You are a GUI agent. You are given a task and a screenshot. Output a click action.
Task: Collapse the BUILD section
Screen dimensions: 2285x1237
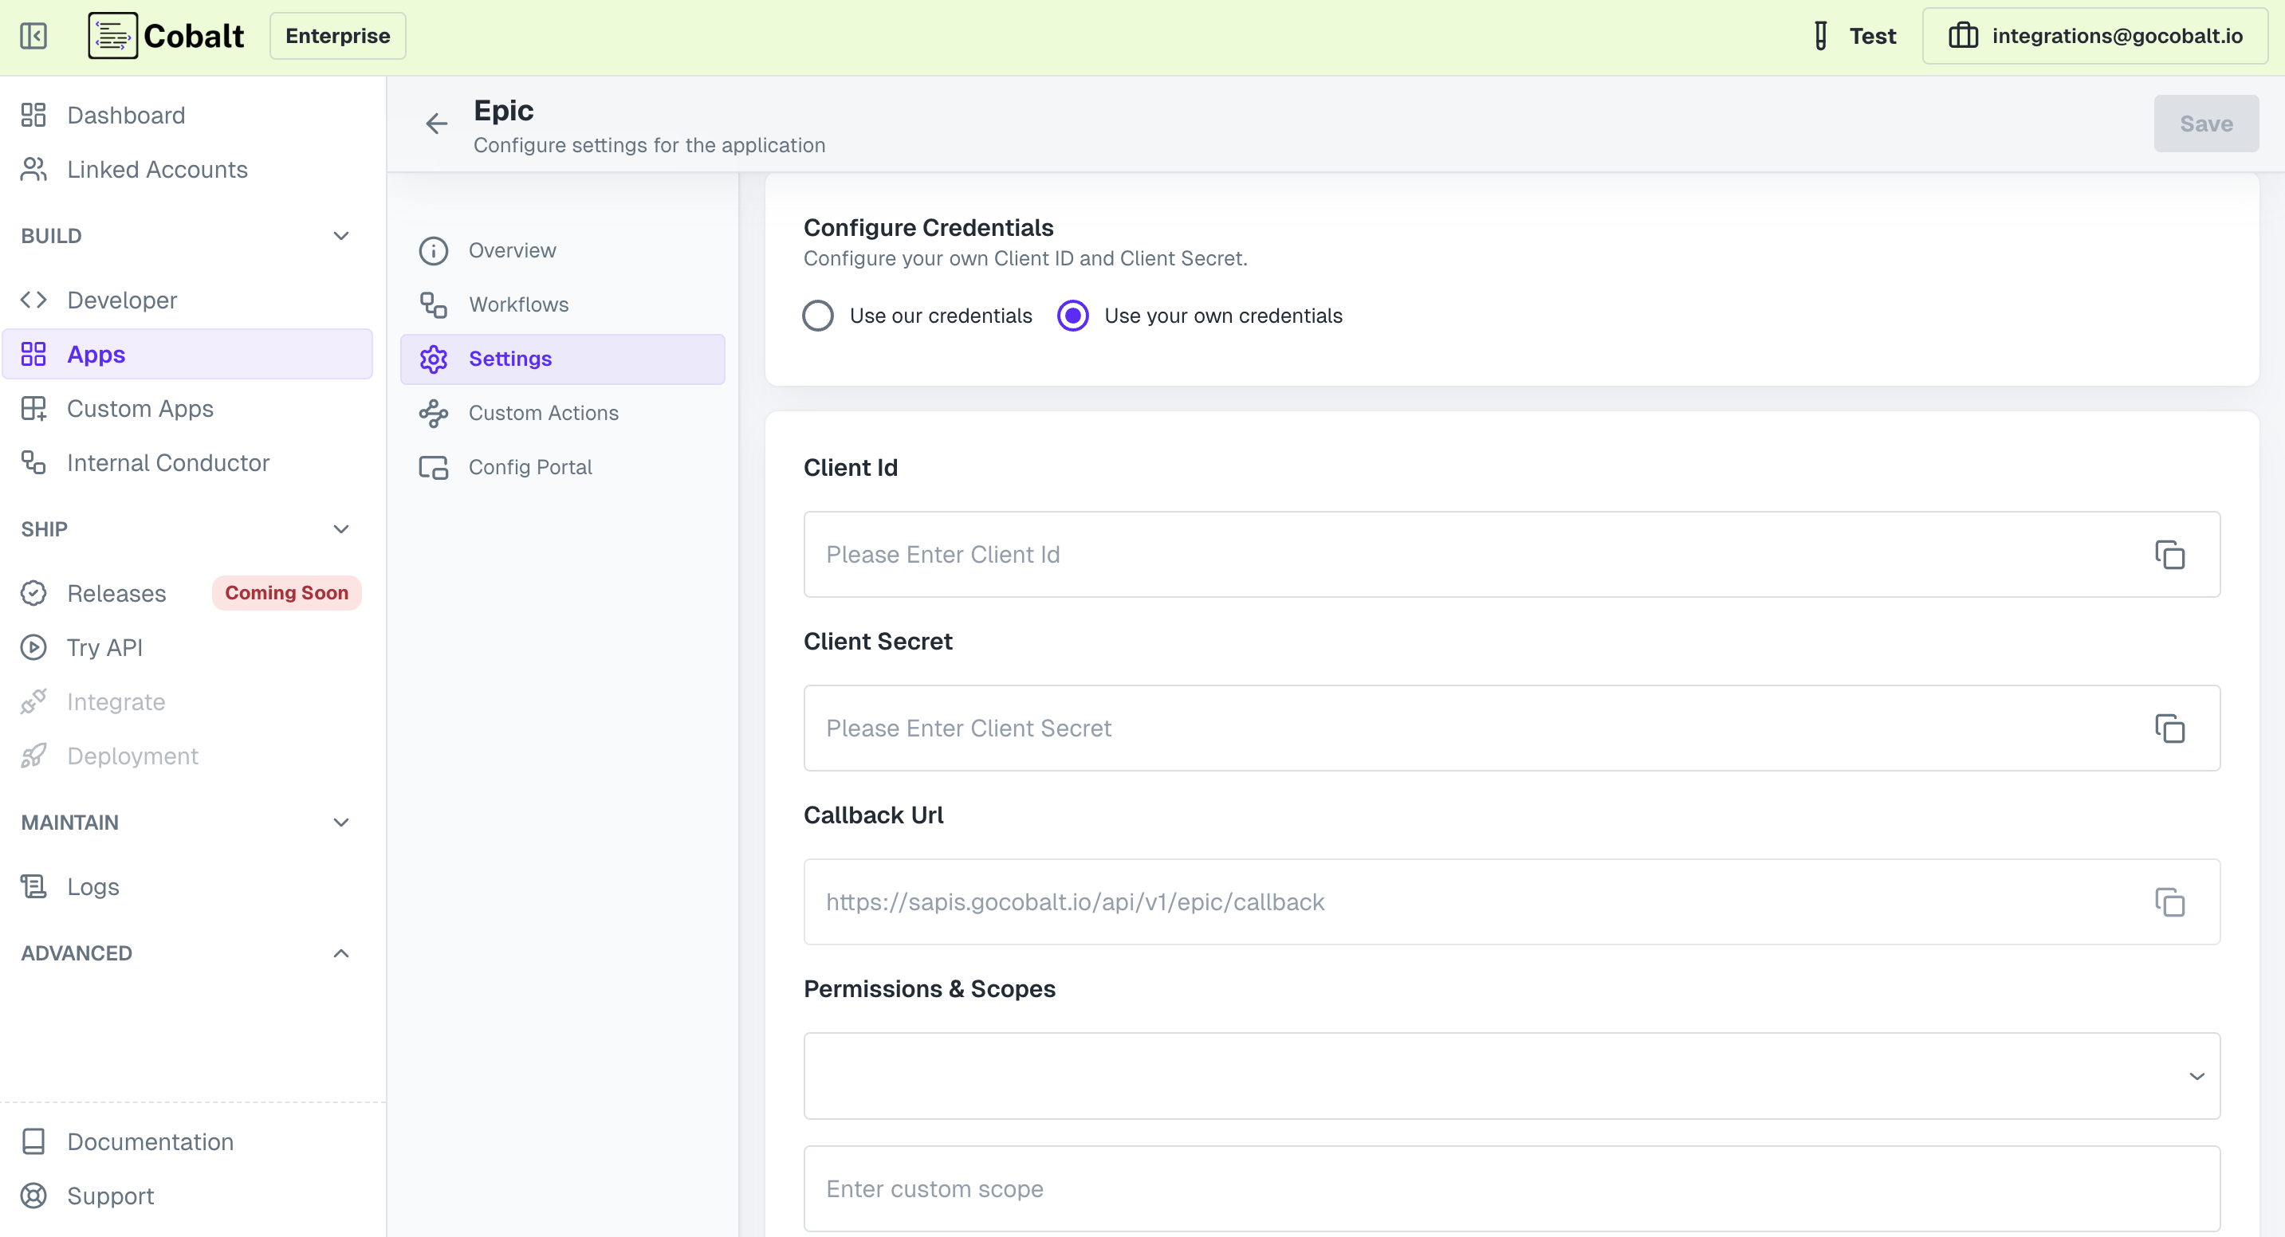tap(340, 235)
